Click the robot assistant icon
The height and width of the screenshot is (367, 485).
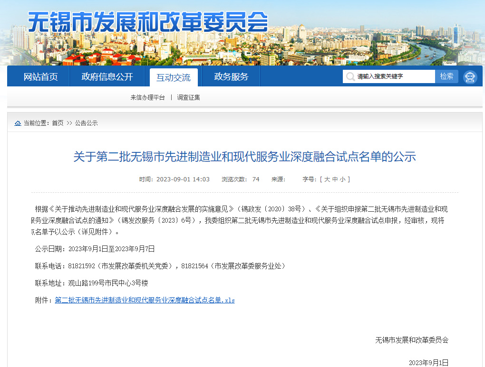point(470,76)
